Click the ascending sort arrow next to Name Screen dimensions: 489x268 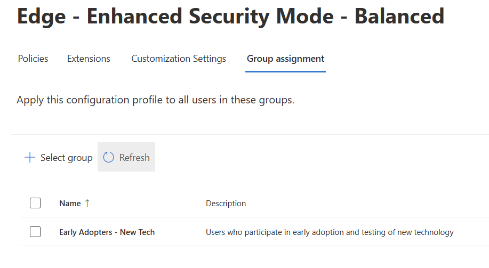(x=87, y=203)
